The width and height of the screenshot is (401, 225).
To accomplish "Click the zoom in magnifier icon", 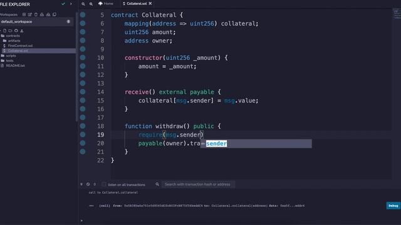I will tap(91, 4).
